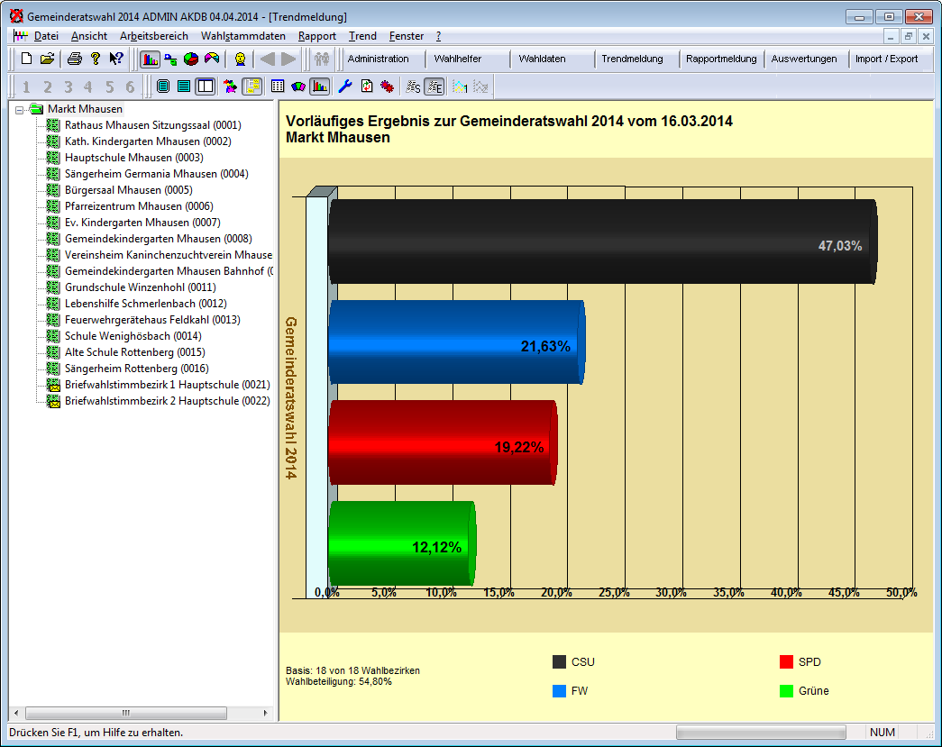
Task: Open the Wahlstammdaten menu
Action: [x=242, y=36]
